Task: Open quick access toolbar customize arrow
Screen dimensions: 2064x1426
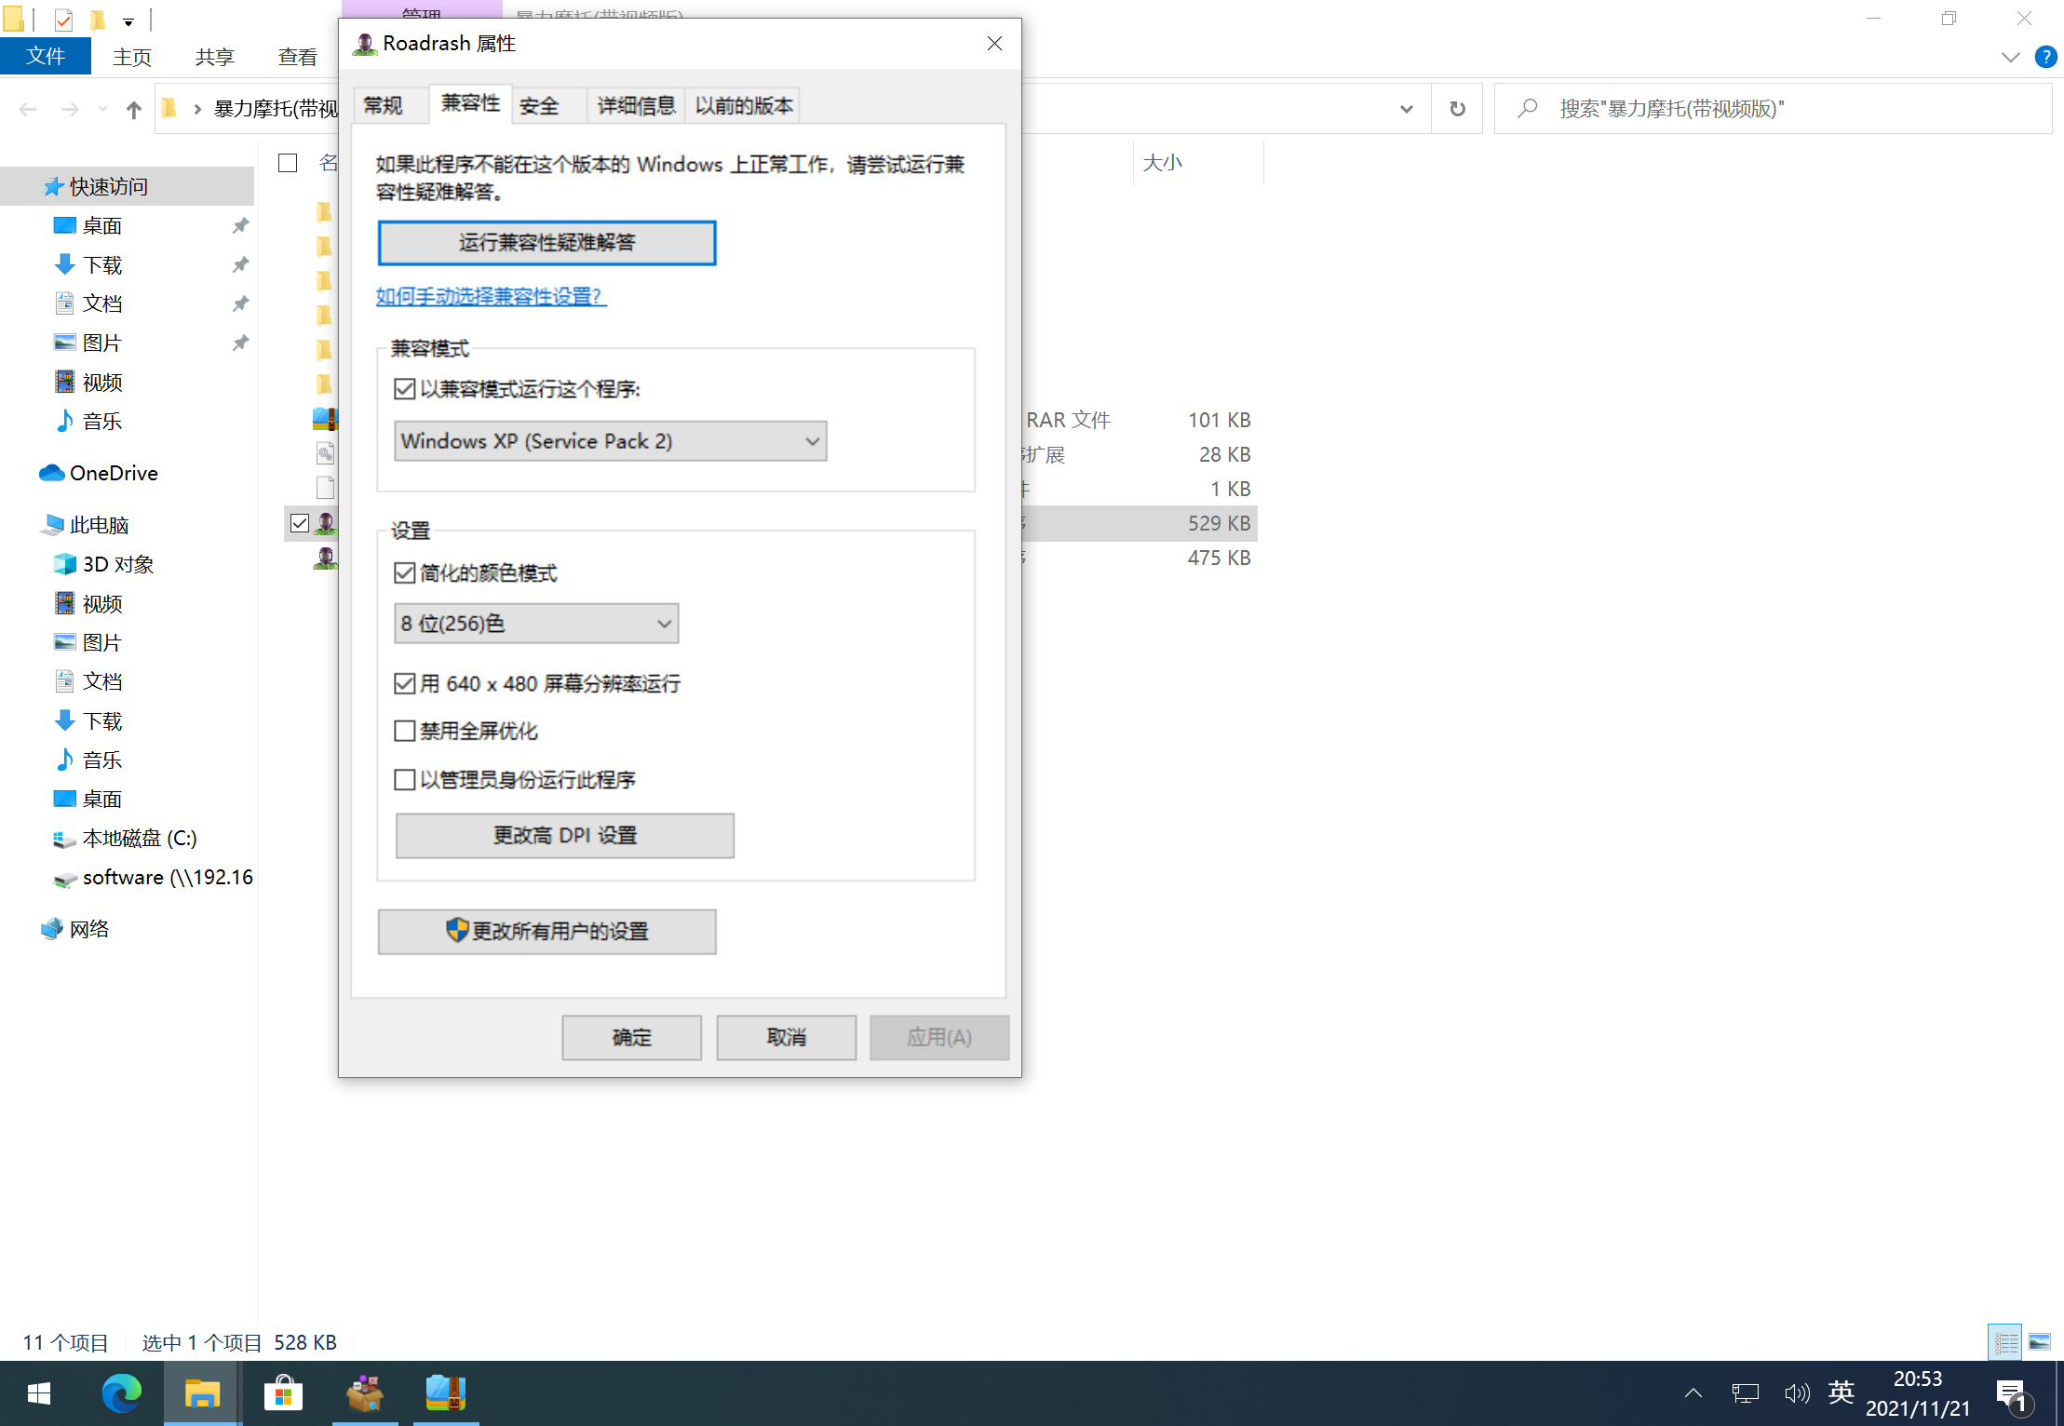Action: pyautogui.click(x=128, y=20)
